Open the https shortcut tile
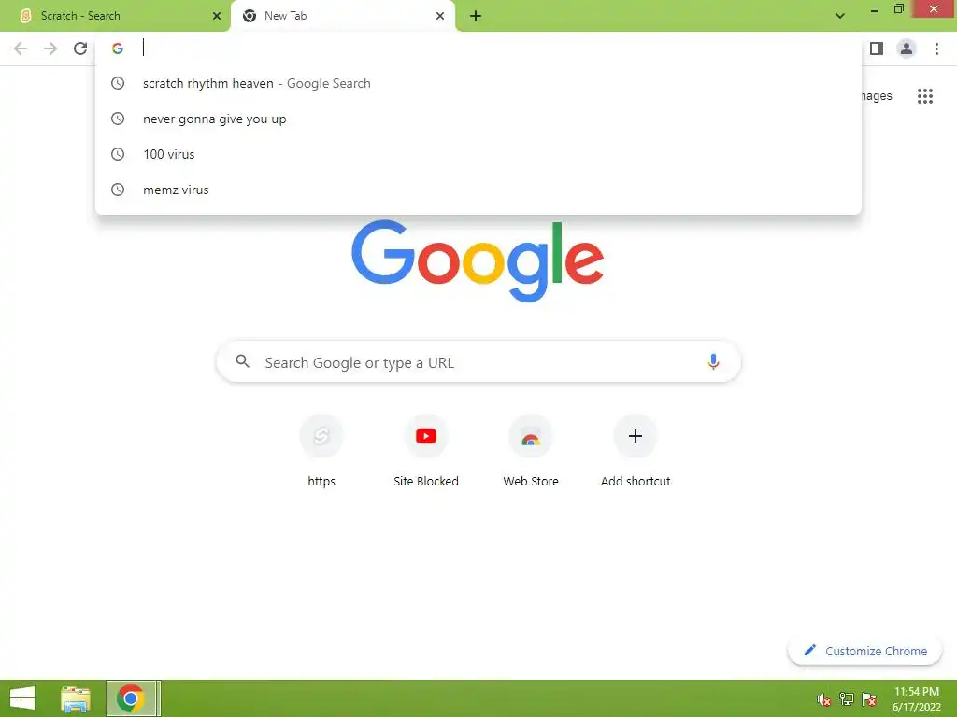The height and width of the screenshot is (717, 957). point(321,451)
